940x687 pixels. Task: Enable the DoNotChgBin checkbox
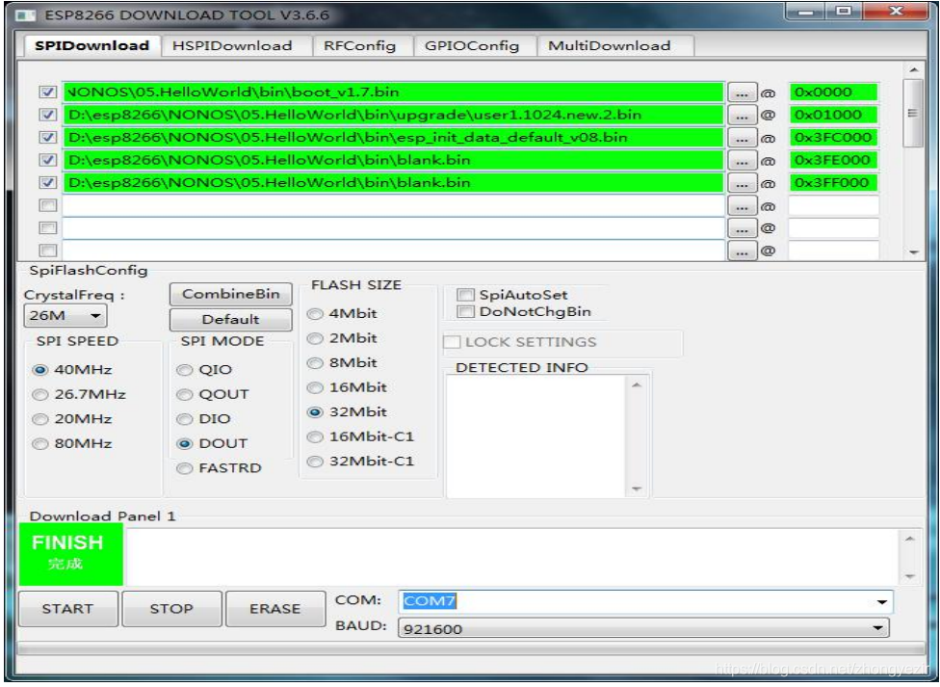click(465, 311)
